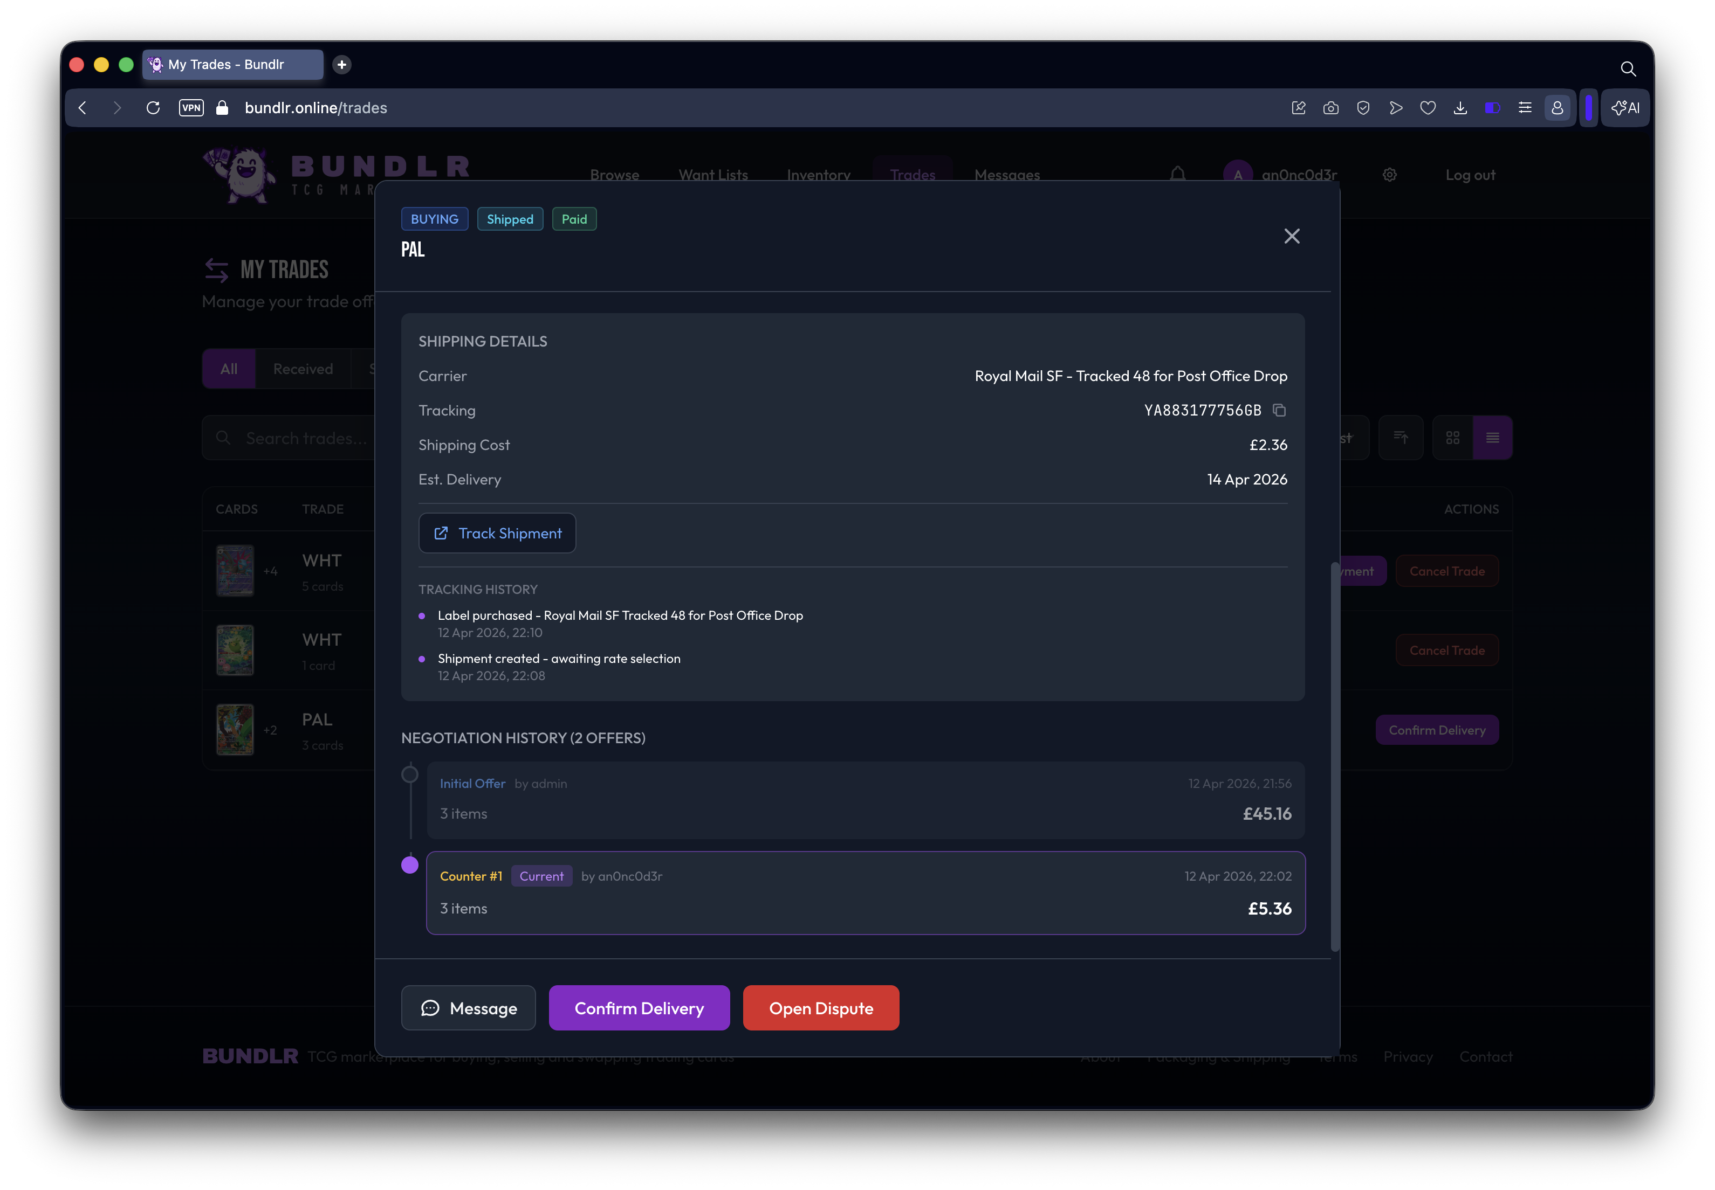Switch to grid view
Image resolution: width=1715 pixels, height=1190 pixels.
1452,438
